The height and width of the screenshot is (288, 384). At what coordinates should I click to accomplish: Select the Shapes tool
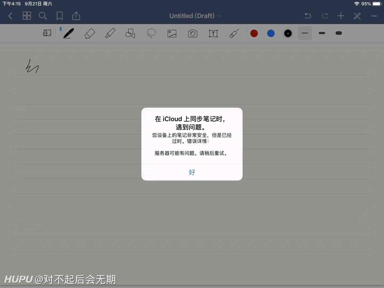pos(130,33)
